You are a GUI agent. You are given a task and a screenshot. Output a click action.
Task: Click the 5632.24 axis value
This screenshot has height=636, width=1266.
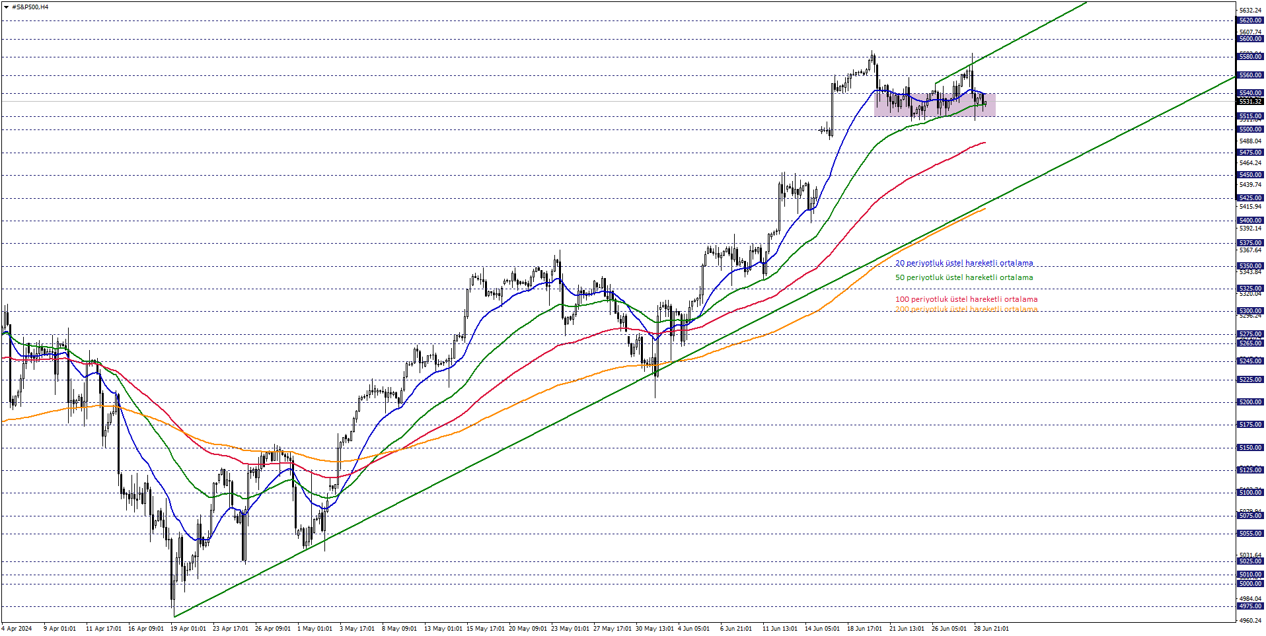tap(1250, 11)
